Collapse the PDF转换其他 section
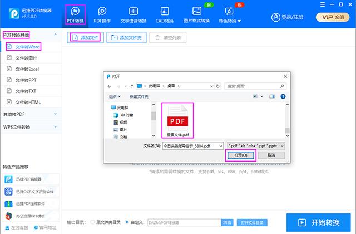The width and height of the screenshot is (356, 234). [x=56, y=35]
